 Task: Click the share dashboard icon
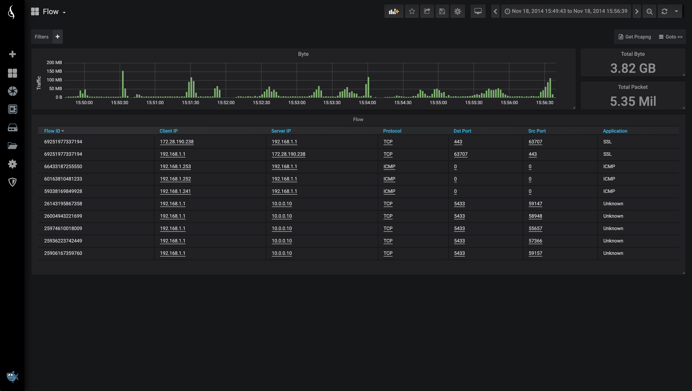(x=427, y=12)
